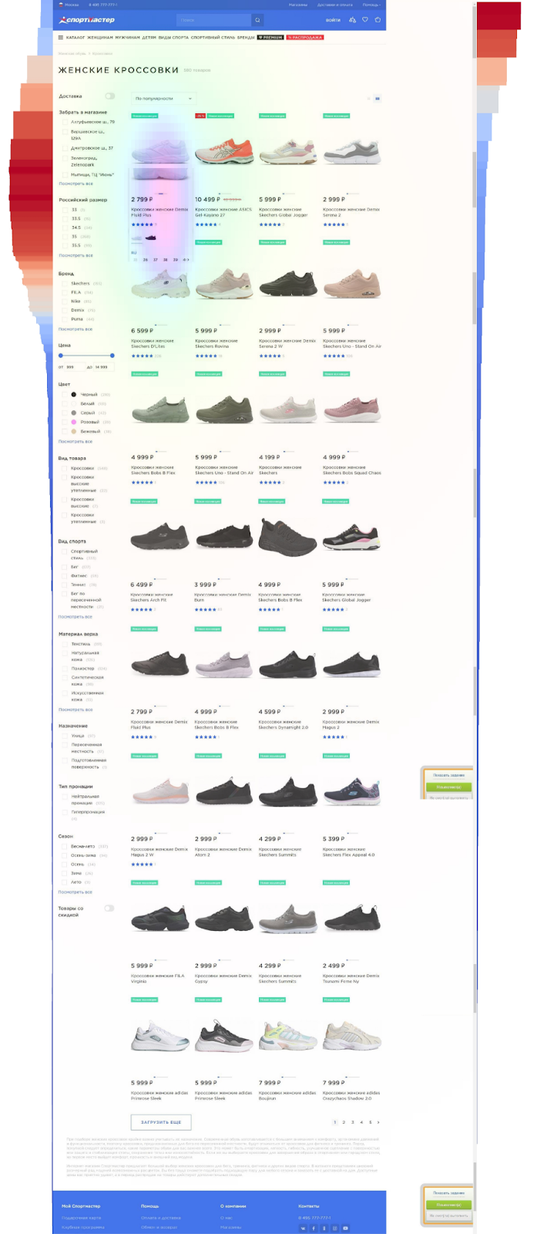Go to page 2 in pagination
Viewport: 537px width, 1234px height.
(344, 1122)
